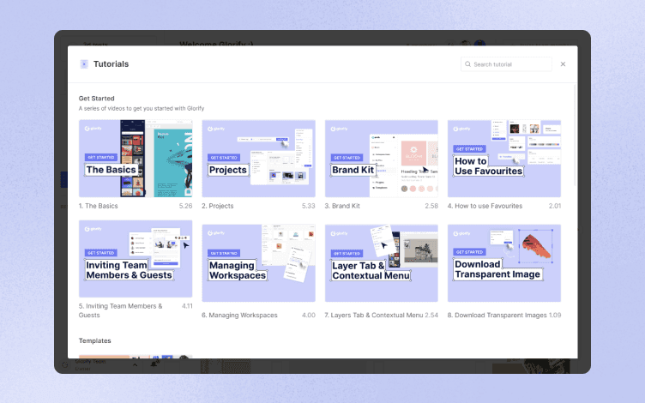
Task: Open the Projects tutorial thumbnail
Action: [x=258, y=159]
